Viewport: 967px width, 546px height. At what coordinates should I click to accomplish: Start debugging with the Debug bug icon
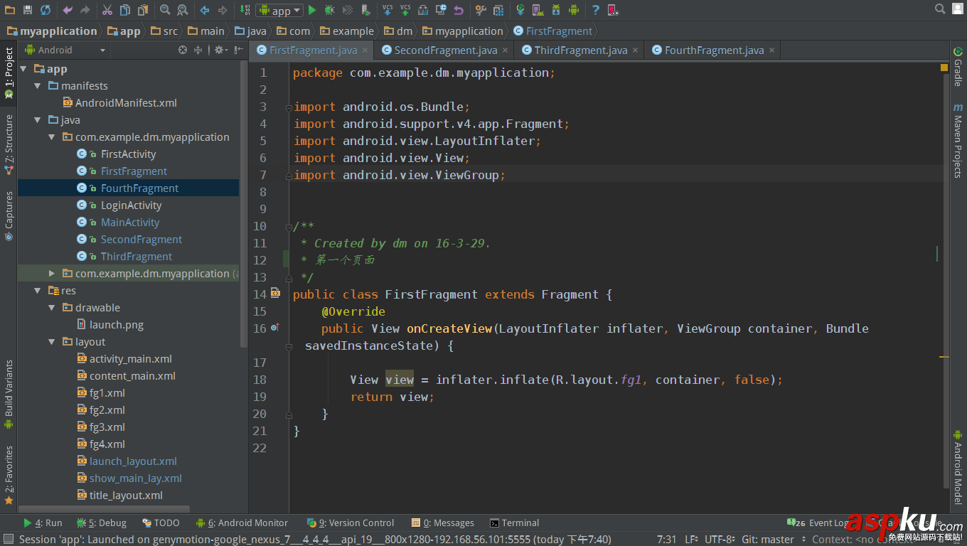[330, 10]
